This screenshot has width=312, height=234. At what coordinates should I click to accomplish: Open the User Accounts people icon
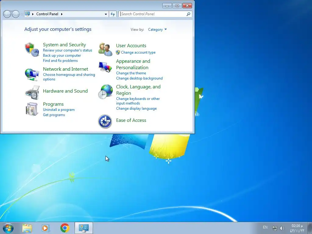tap(105, 49)
